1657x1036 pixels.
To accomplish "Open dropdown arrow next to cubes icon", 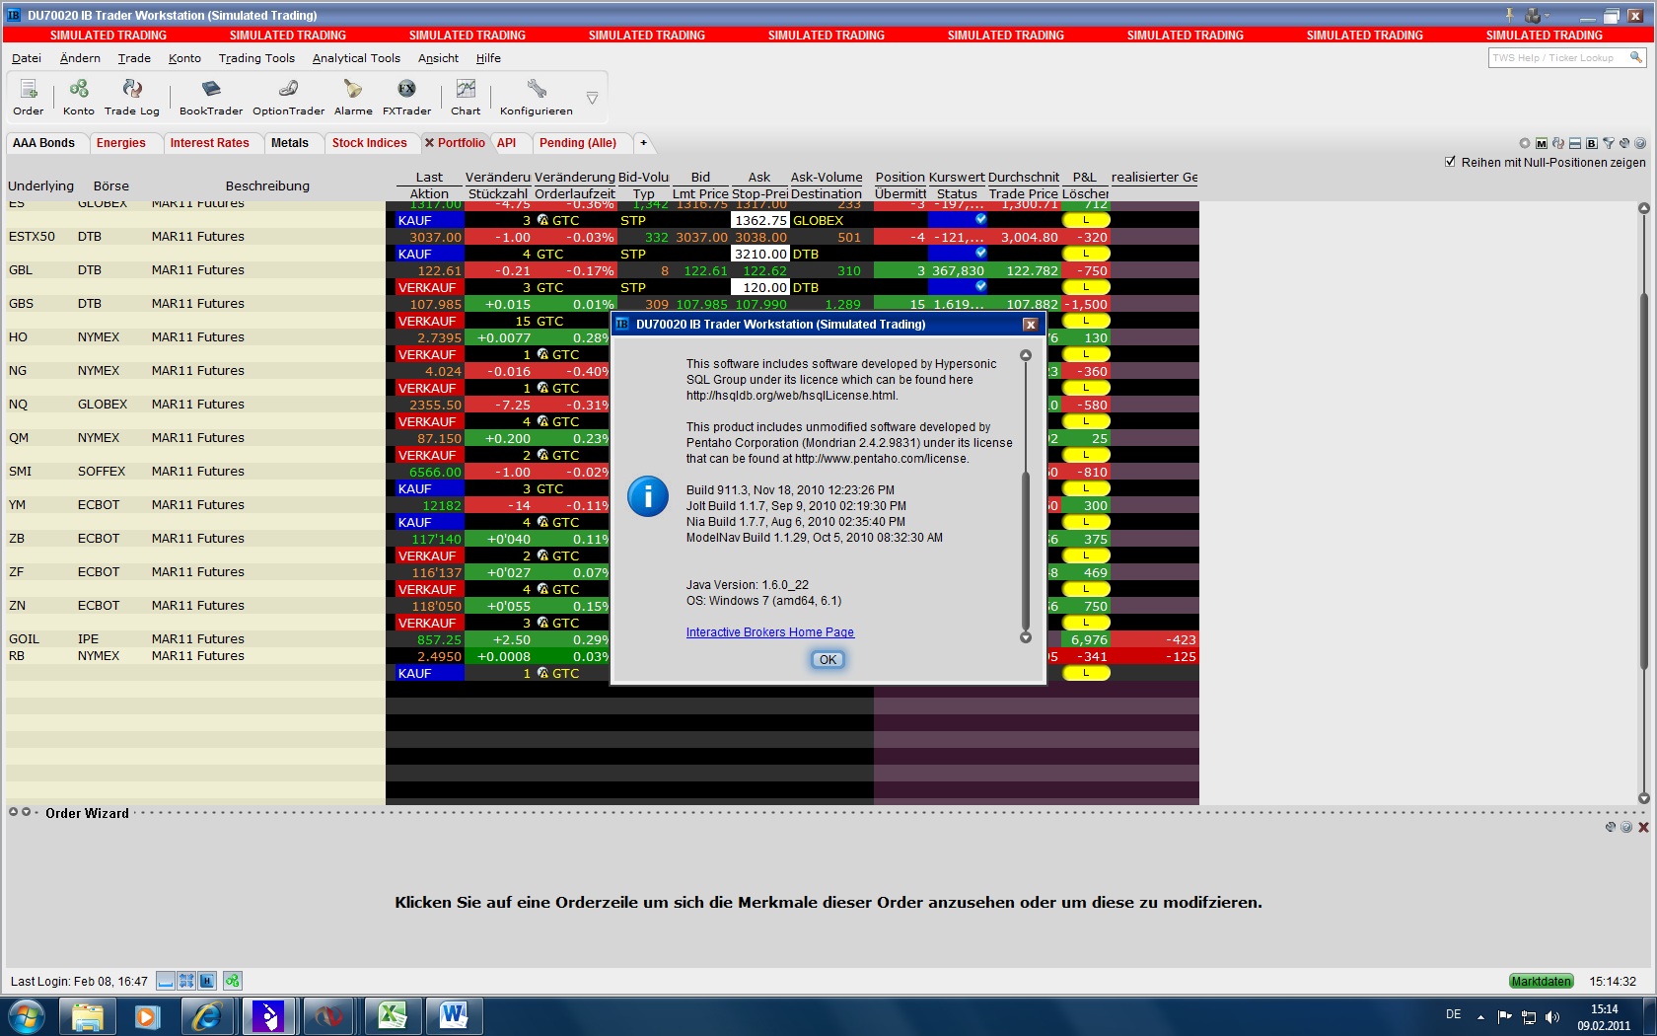I will pyautogui.click(x=1549, y=15).
